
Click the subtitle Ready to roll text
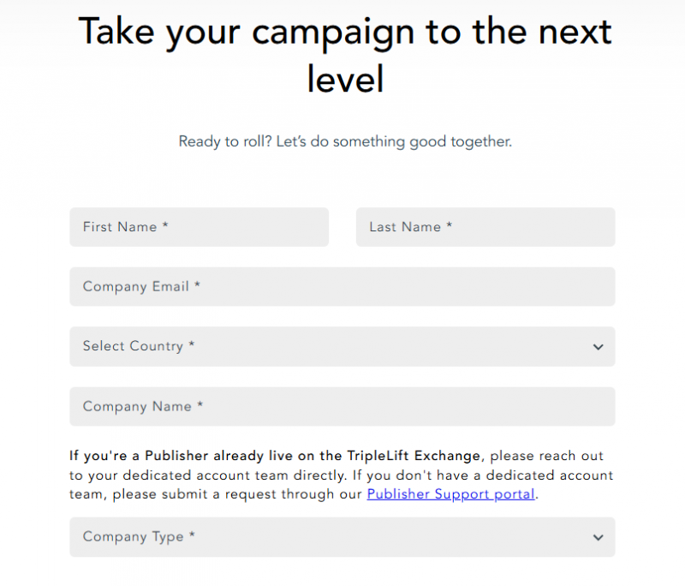344,141
